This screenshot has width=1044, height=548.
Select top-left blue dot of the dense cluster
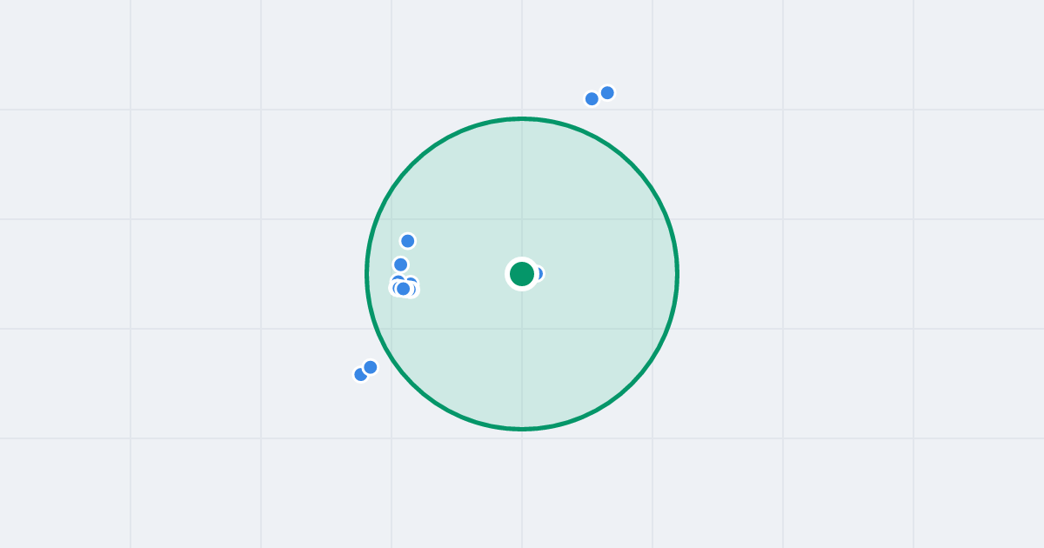point(398,280)
